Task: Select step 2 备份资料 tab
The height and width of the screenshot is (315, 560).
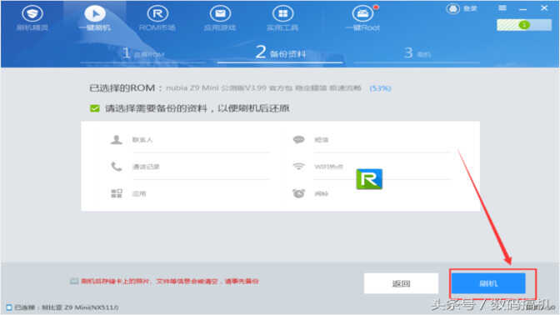Action: [281, 52]
